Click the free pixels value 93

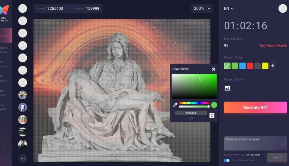(227, 45)
